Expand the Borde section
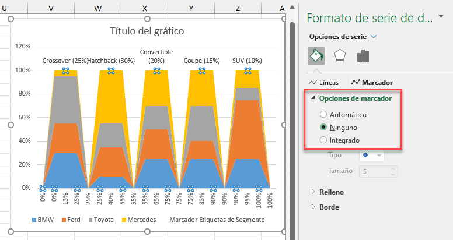453x240 pixels. (313, 207)
